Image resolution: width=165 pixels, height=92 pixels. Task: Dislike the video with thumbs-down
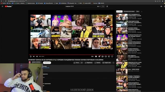tap(82, 63)
